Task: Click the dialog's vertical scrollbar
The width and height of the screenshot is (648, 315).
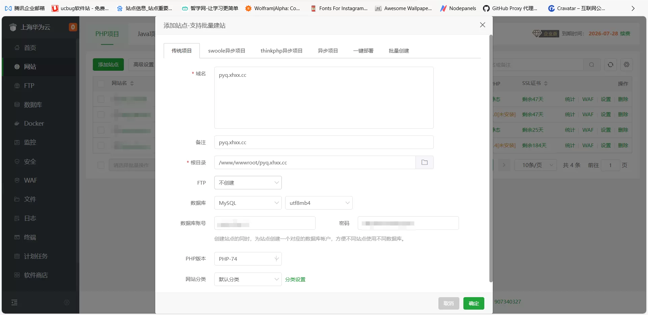Action: click(x=491, y=158)
